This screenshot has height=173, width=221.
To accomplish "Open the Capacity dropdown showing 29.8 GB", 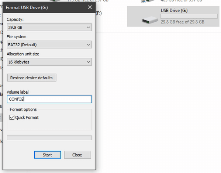I will (49, 27).
